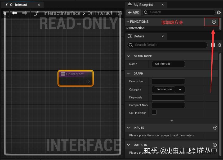This screenshot has height=160, width=223.
Task: Add an input parameter with the INPUTS plus icon
Action: pos(215,128)
